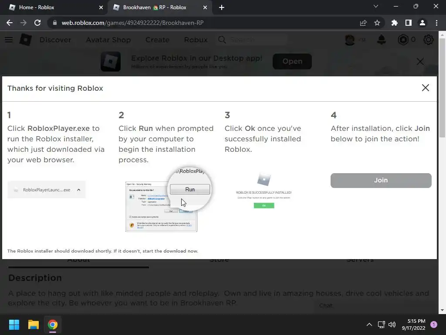Bookmark this page with the star icon
446x335 pixels.
pos(377,23)
